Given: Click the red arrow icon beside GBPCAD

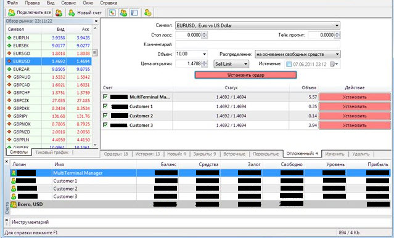Looking at the screenshot, I should pos(9,85).
